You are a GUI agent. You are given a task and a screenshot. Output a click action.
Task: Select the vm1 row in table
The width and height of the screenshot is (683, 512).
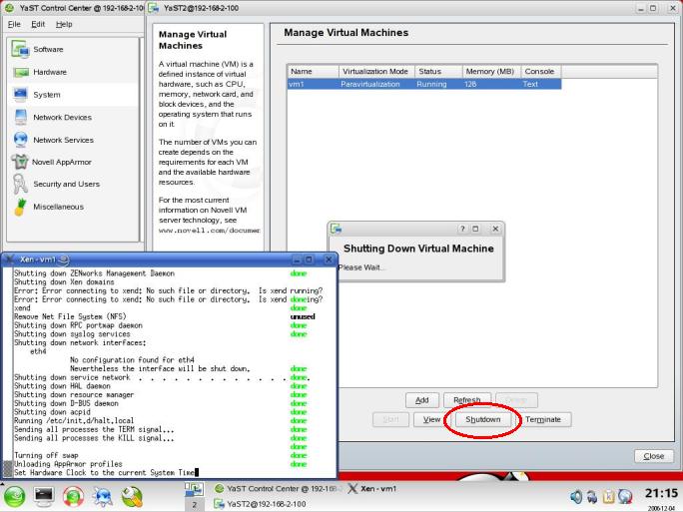point(424,84)
